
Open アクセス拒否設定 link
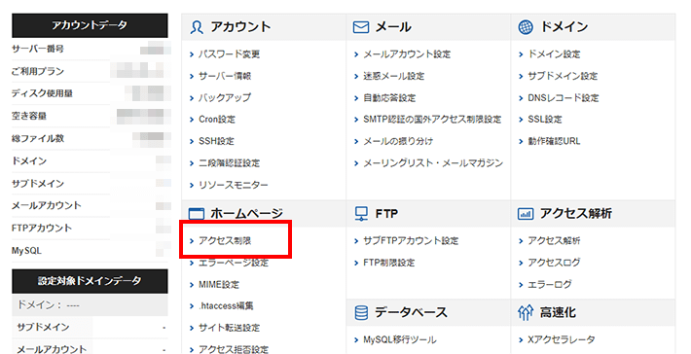(234, 349)
